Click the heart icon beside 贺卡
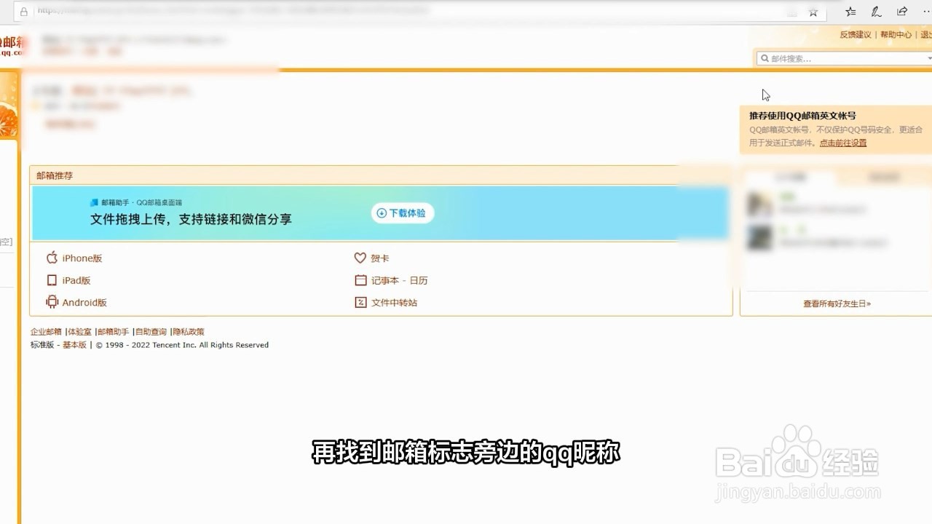The height and width of the screenshot is (524, 932). [x=360, y=258]
